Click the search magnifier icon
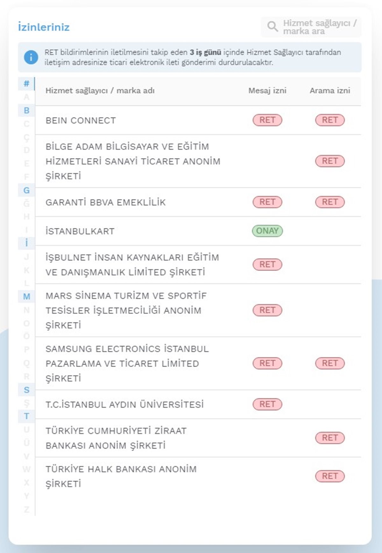Screen dimensions: 382x553 [272, 27]
